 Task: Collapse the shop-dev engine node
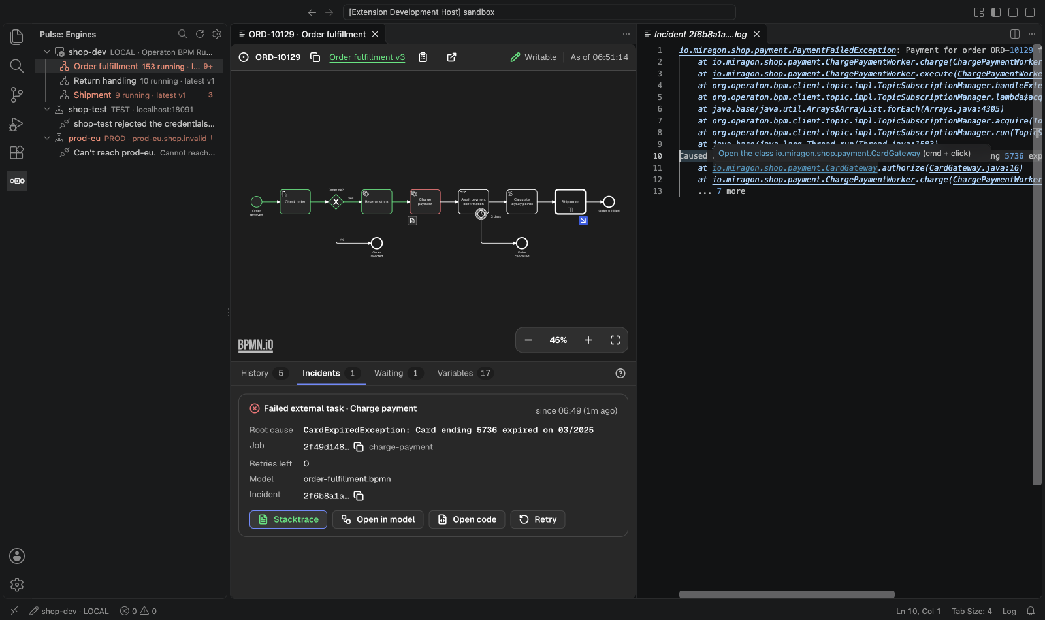[x=47, y=52]
